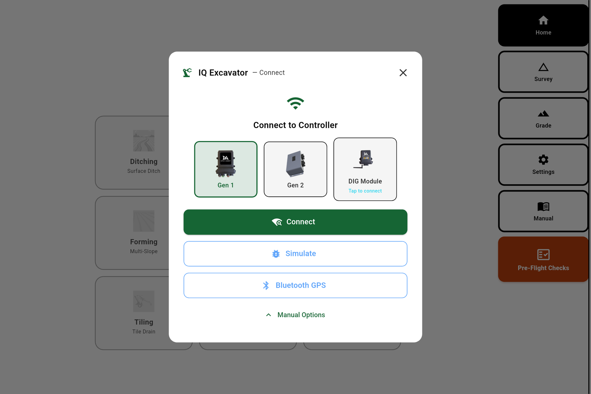Open Bluetooth GPS connection

[x=295, y=285]
